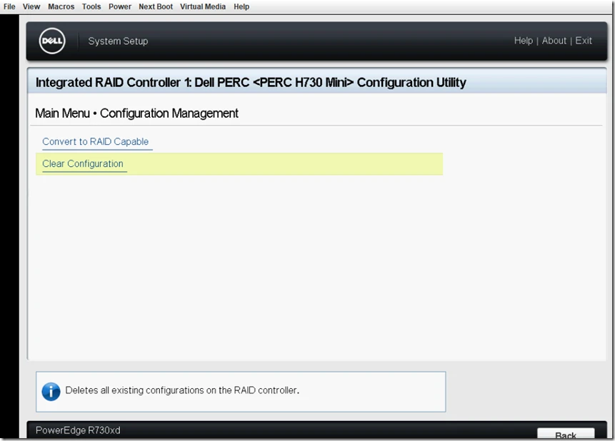The height and width of the screenshot is (441, 615).
Task: Click the blue info icon
Action: (51, 391)
